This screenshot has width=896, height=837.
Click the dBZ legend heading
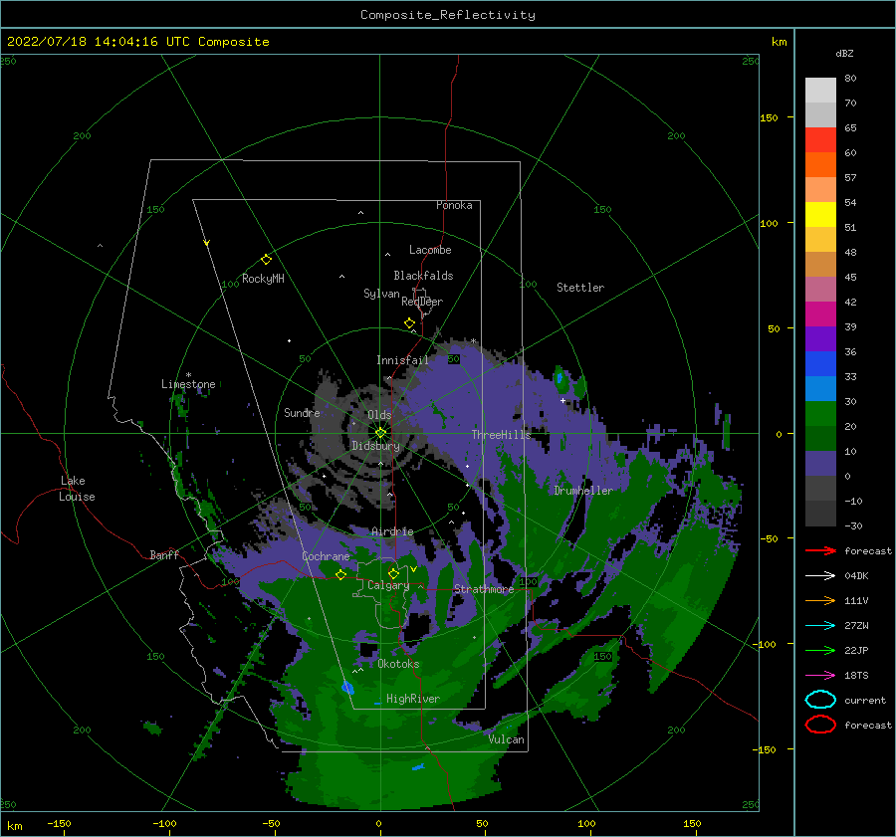844,53
